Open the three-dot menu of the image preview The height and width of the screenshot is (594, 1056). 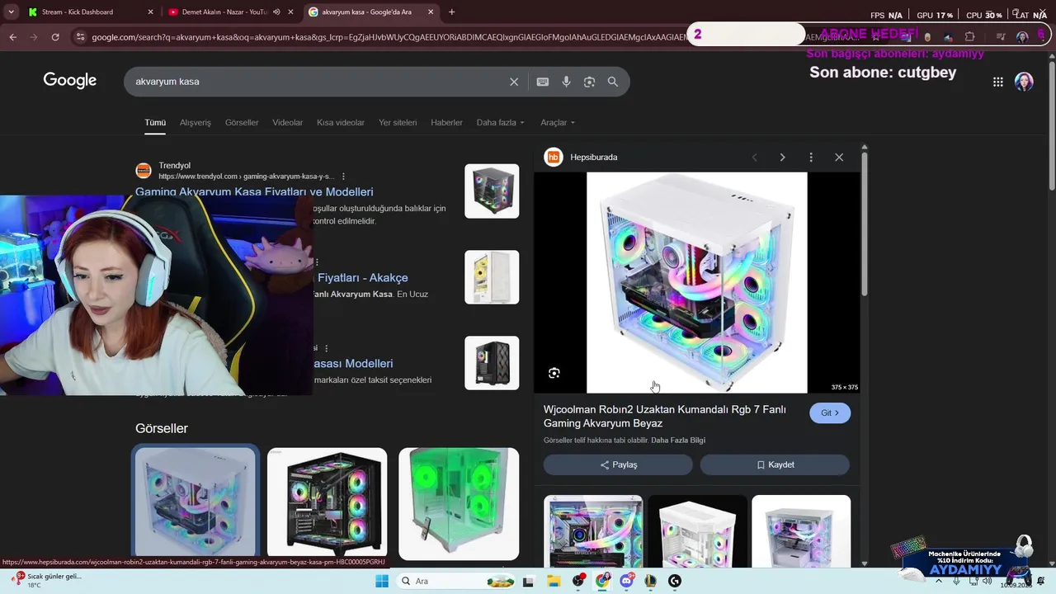(x=811, y=158)
